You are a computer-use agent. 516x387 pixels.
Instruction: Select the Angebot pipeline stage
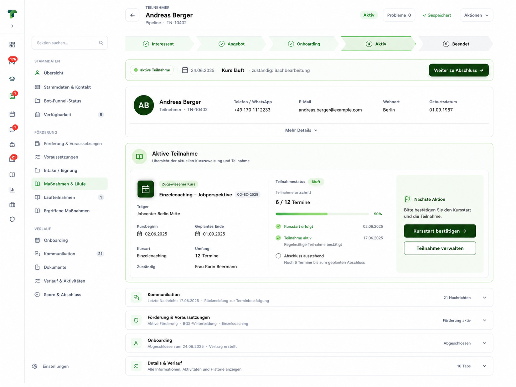(x=232, y=44)
